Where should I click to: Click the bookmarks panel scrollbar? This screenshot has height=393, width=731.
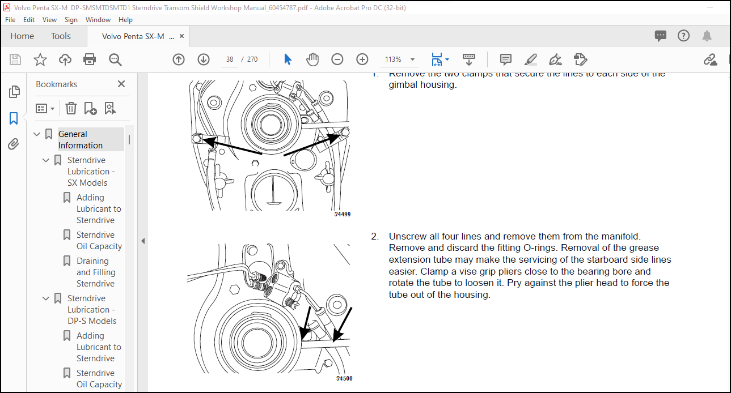pos(129,139)
